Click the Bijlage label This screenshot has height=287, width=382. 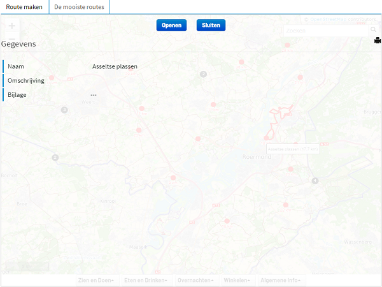(x=17, y=94)
